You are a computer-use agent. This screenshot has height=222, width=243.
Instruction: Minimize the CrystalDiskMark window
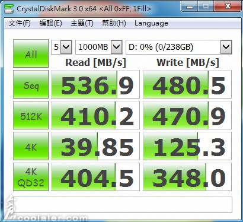click(x=190, y=7)
